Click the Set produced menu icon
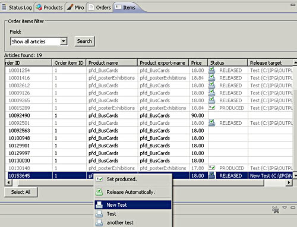The image size is (297, 227). [99, 179]
